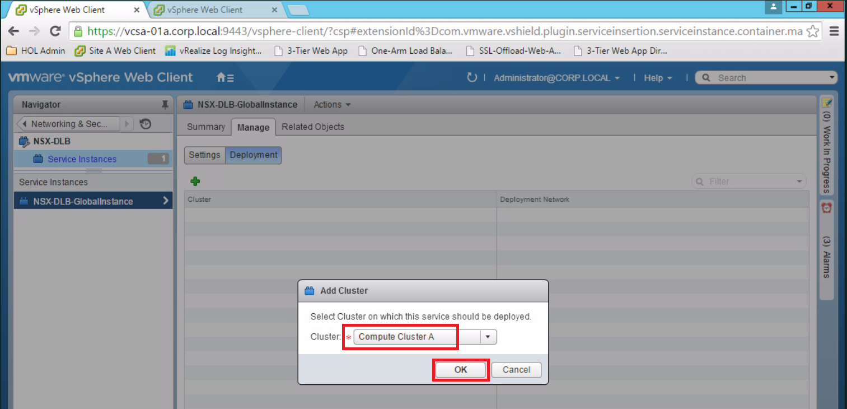
Task: Switch to the Manage tab
Action: tap(253, 127)
